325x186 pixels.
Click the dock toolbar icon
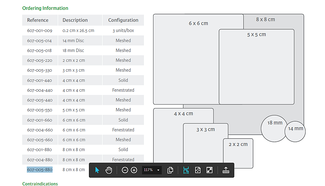[x=226, y=170]
